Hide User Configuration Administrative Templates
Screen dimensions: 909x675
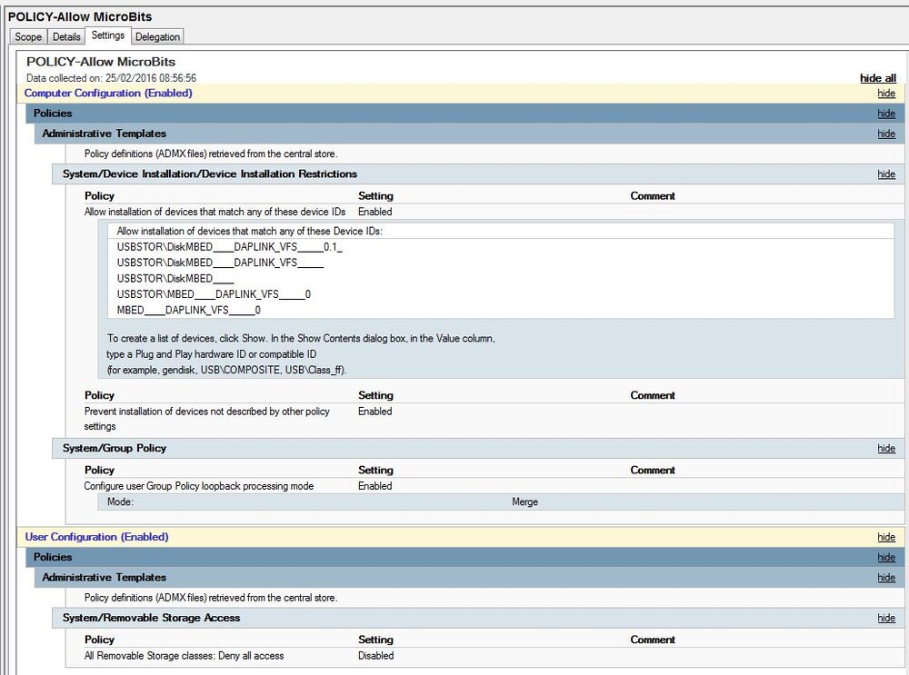(x=885, y=578)
